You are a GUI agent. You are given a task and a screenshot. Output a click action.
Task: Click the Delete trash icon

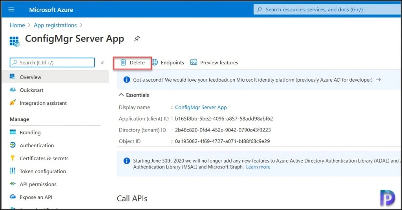point(123,62)
